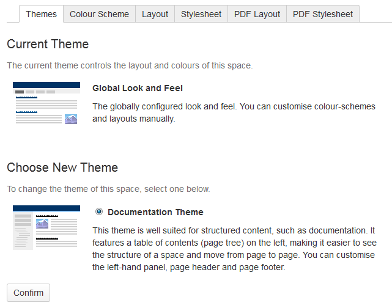Open the Layout tab
This screenshot has height=308, width=392.
155,14
